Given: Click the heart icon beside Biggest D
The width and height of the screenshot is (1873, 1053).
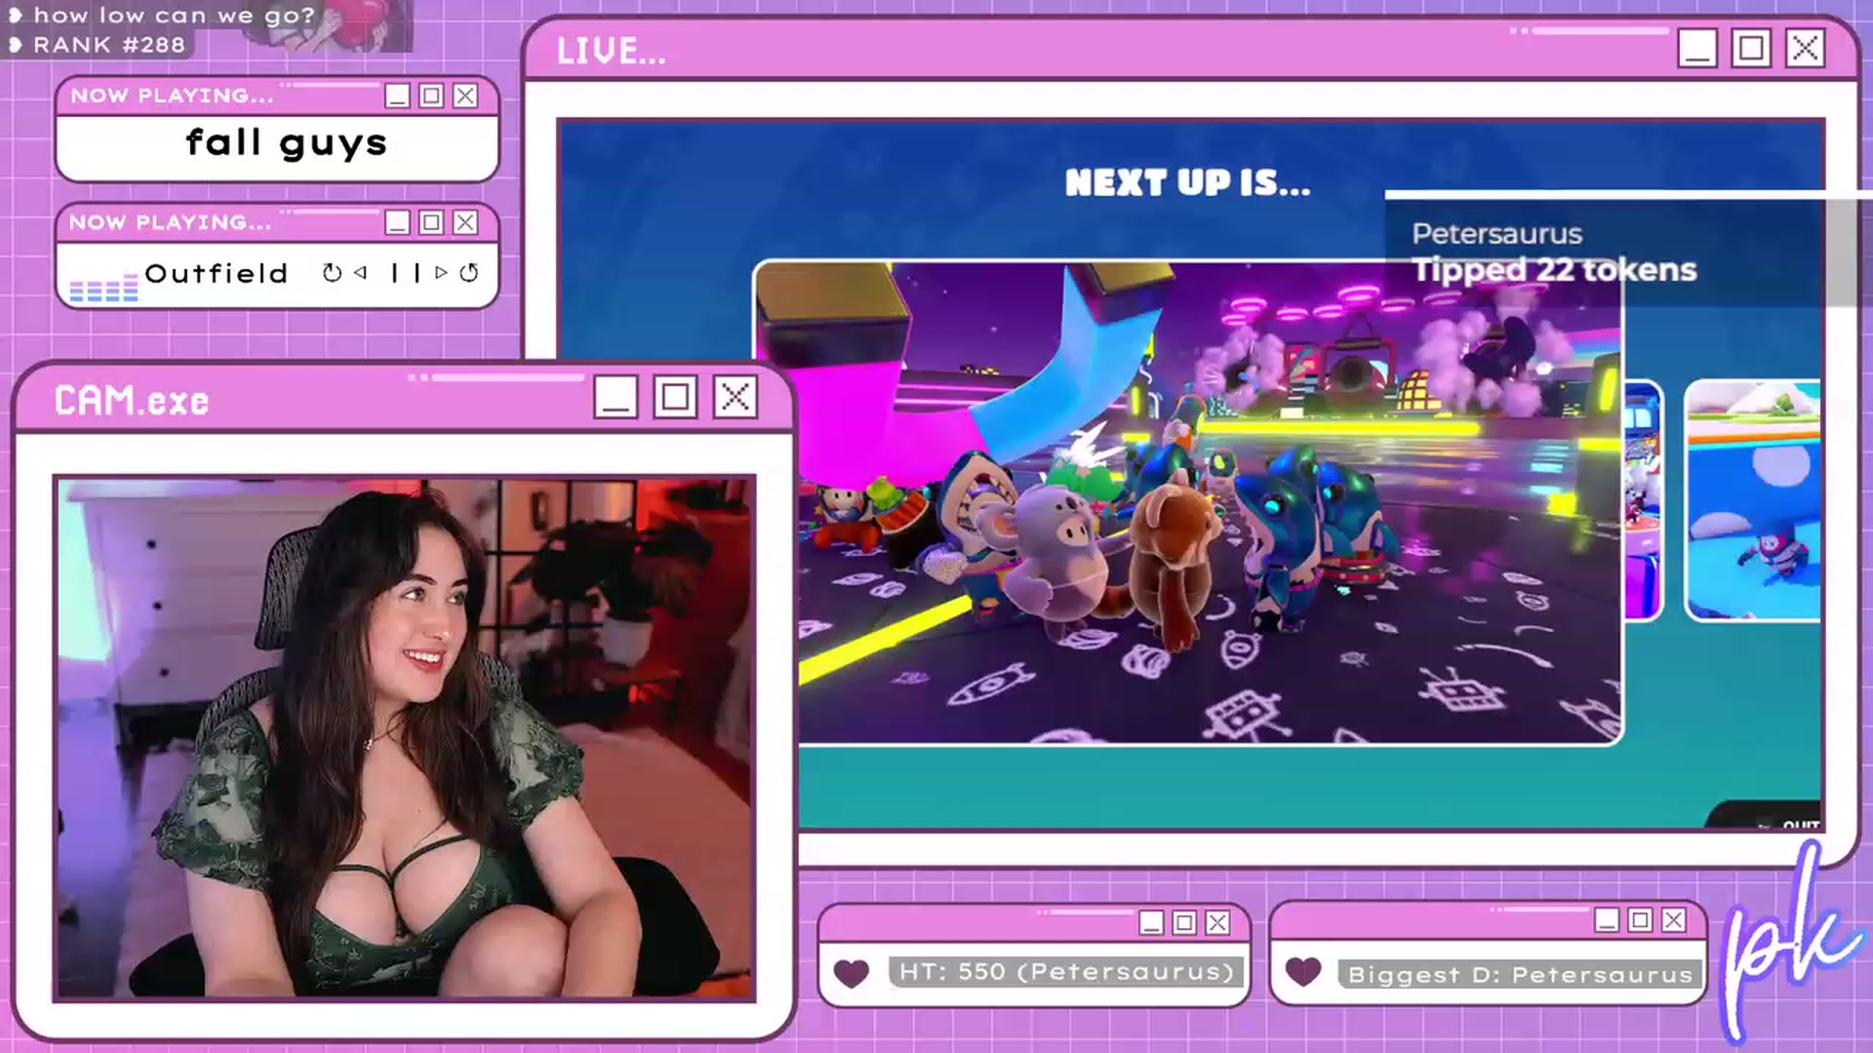Looking at the screenshot, I should (x=1303, y=971).
